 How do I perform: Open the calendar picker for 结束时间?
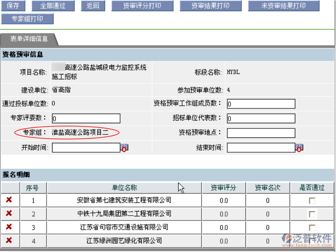(299, 148)
